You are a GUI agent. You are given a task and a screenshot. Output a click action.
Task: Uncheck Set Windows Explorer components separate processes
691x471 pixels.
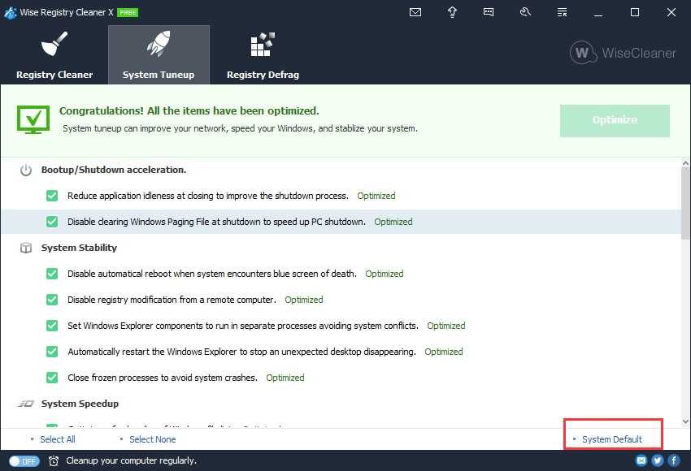52,326
